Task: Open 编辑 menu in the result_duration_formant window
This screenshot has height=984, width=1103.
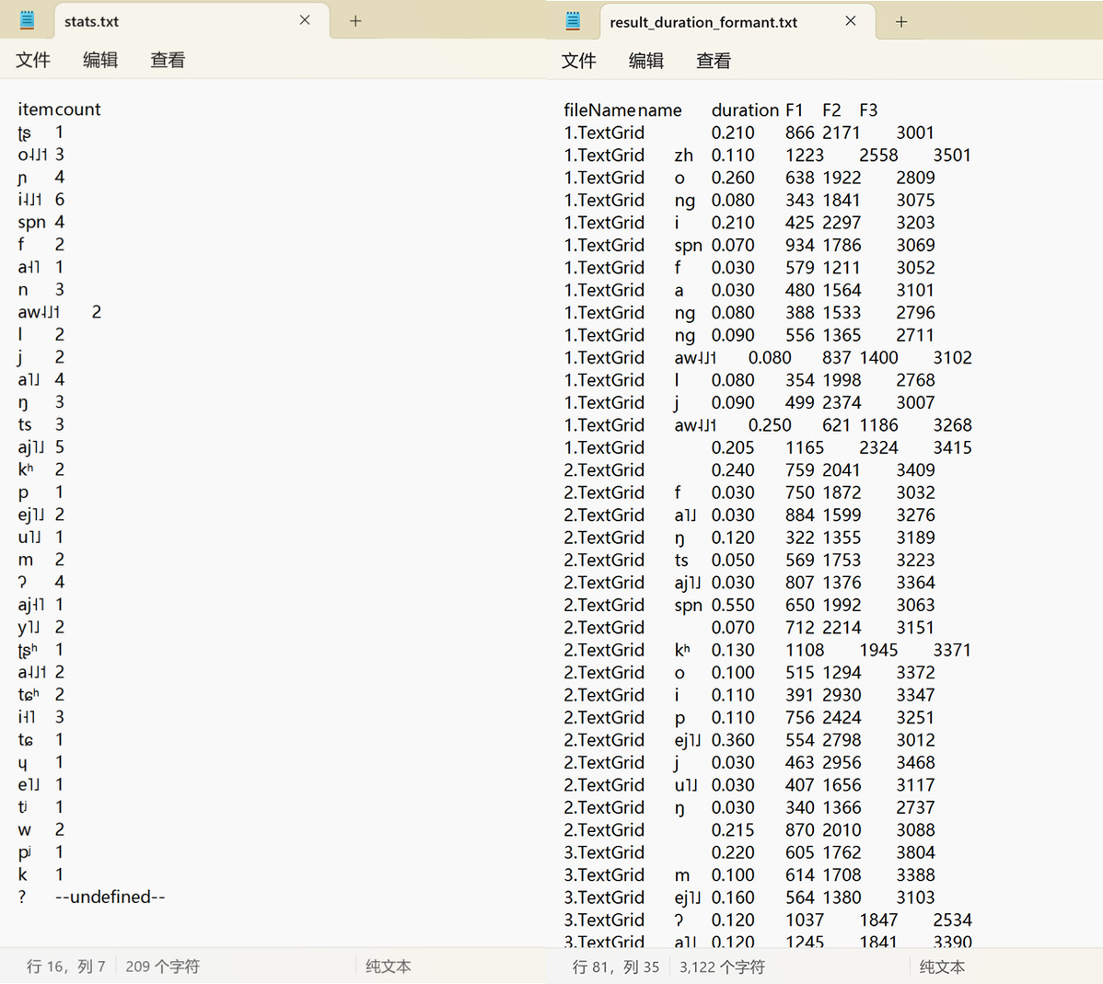Action: click(x=646, y=61)
